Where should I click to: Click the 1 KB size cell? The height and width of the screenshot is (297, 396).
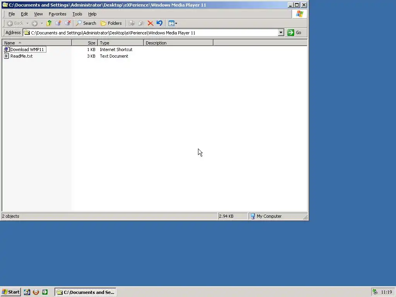(x=91, y=49)
